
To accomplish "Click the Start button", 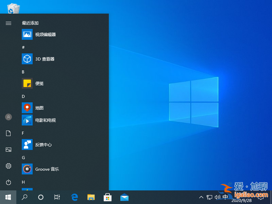I will (x=7, y=197).
